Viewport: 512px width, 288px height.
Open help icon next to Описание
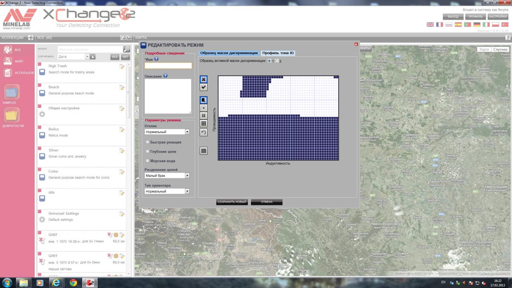point(165,76)
